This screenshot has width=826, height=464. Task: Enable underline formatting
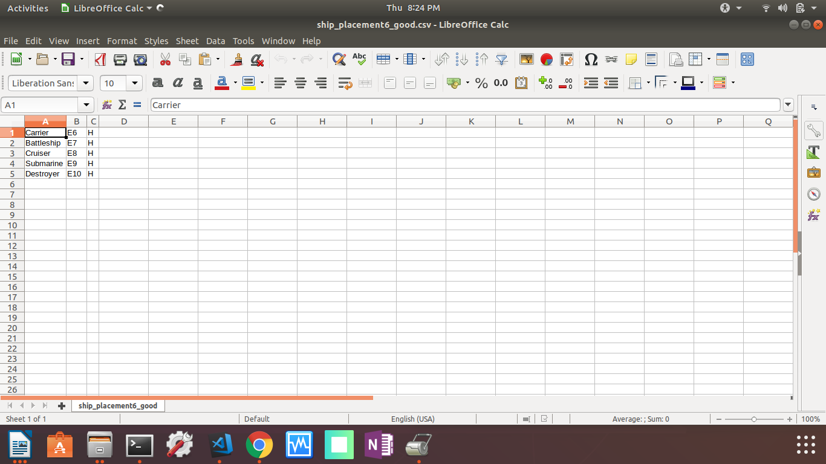tap(198, 83)
